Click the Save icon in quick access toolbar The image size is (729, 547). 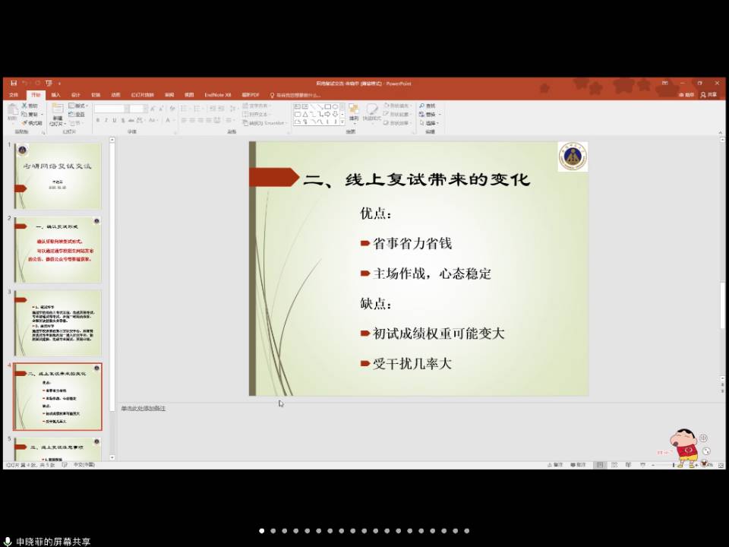pyautogui.click(x=14, y=83)
